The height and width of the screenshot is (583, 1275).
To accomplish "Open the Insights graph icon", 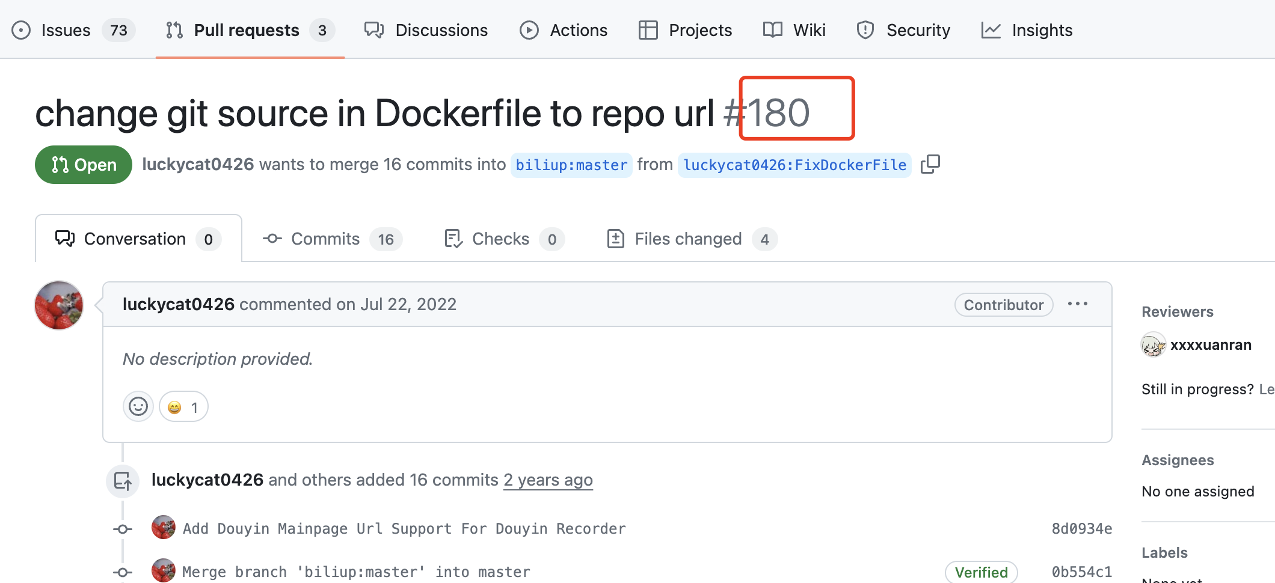I will click(991, 30).
